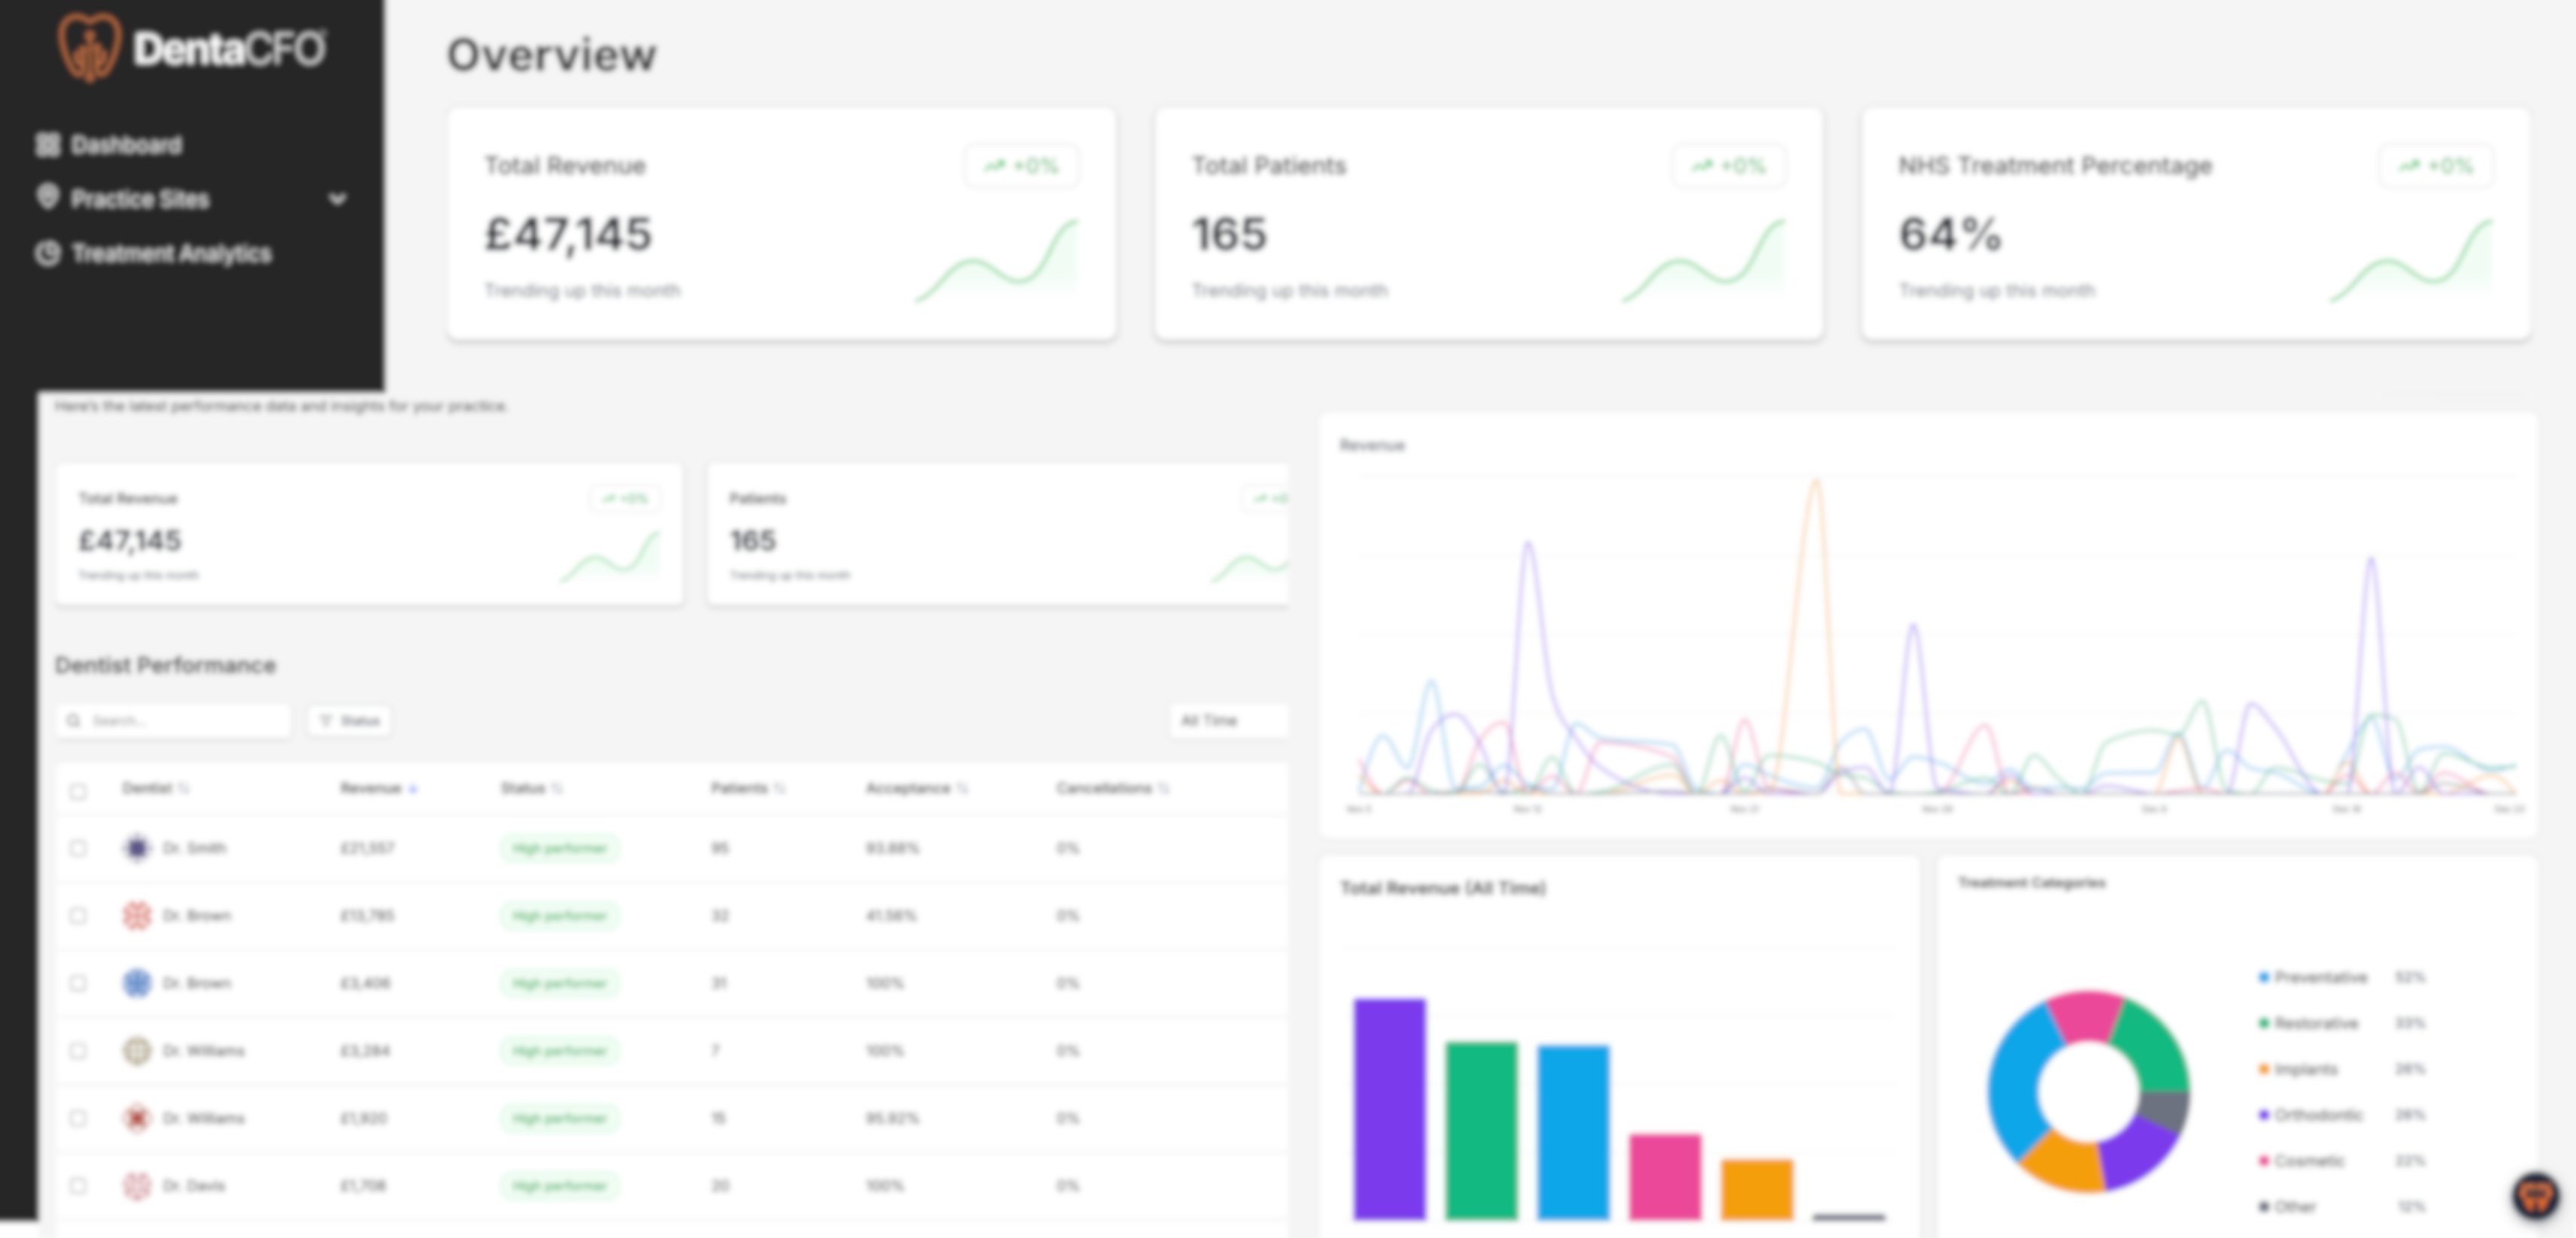2576x1238 pixels.
Task: Open the chat widget in bottom corner
Action: point(2535,1195)
